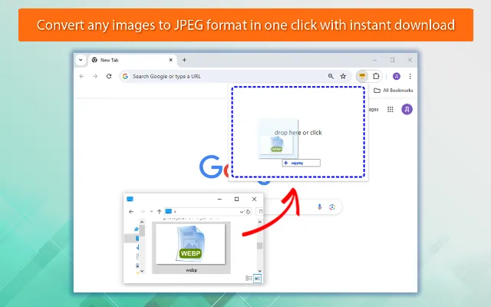Maximize the File Explorer window
Viewport: 491px width, 307px height.
(237, 199)
